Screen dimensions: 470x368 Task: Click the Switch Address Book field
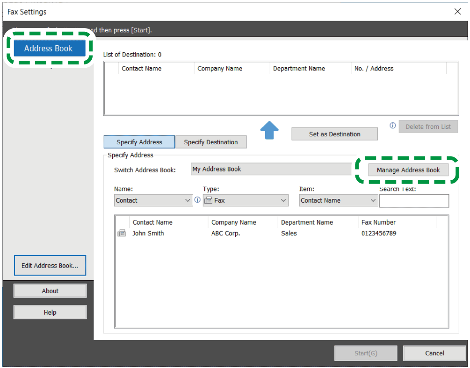(271, 169)
